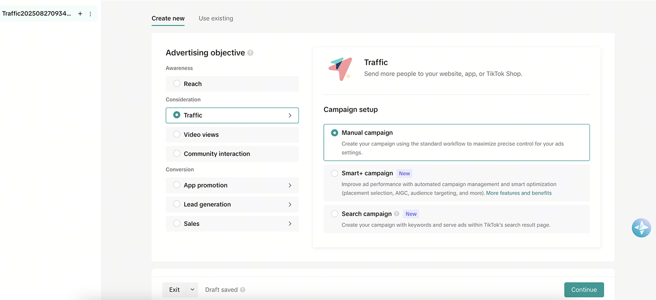Click the Traffic paper plane illustration
Image resolution: width=656 pixels, height=300 pixels.
tap(340, 69)
